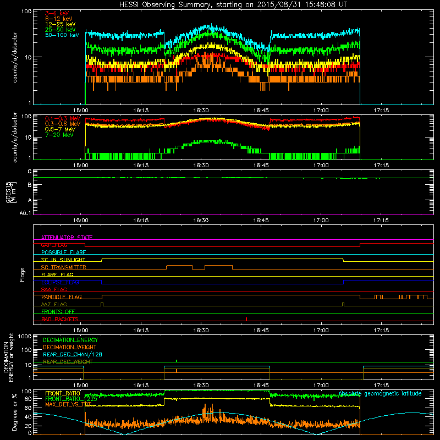Click the FRONT_RATIO_1225 legend entry

pyautogui.click(x=71, y=398)
